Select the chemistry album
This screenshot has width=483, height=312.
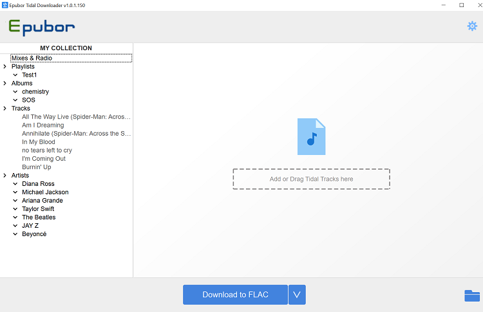pyautogui.click(x=35, y=92)
